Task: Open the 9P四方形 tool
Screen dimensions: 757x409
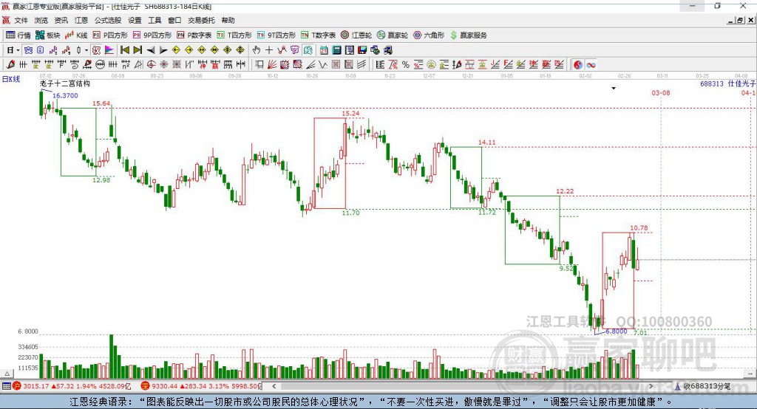Action: pyautogui.click(x=152, y=35)
